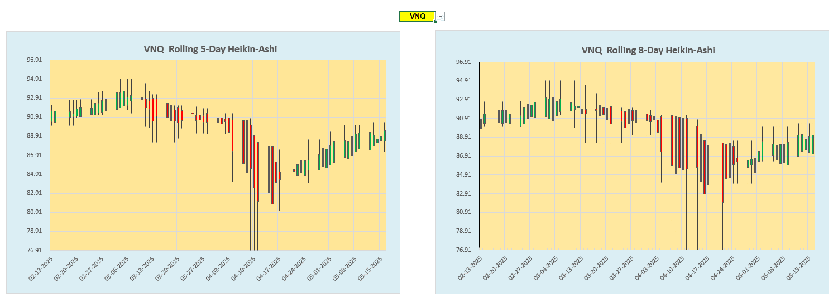The height and width of the screenshot is (298, 838).
Task: Click 78.91 axis label on the 5-Day chart
Action: [x=35, y=231]
